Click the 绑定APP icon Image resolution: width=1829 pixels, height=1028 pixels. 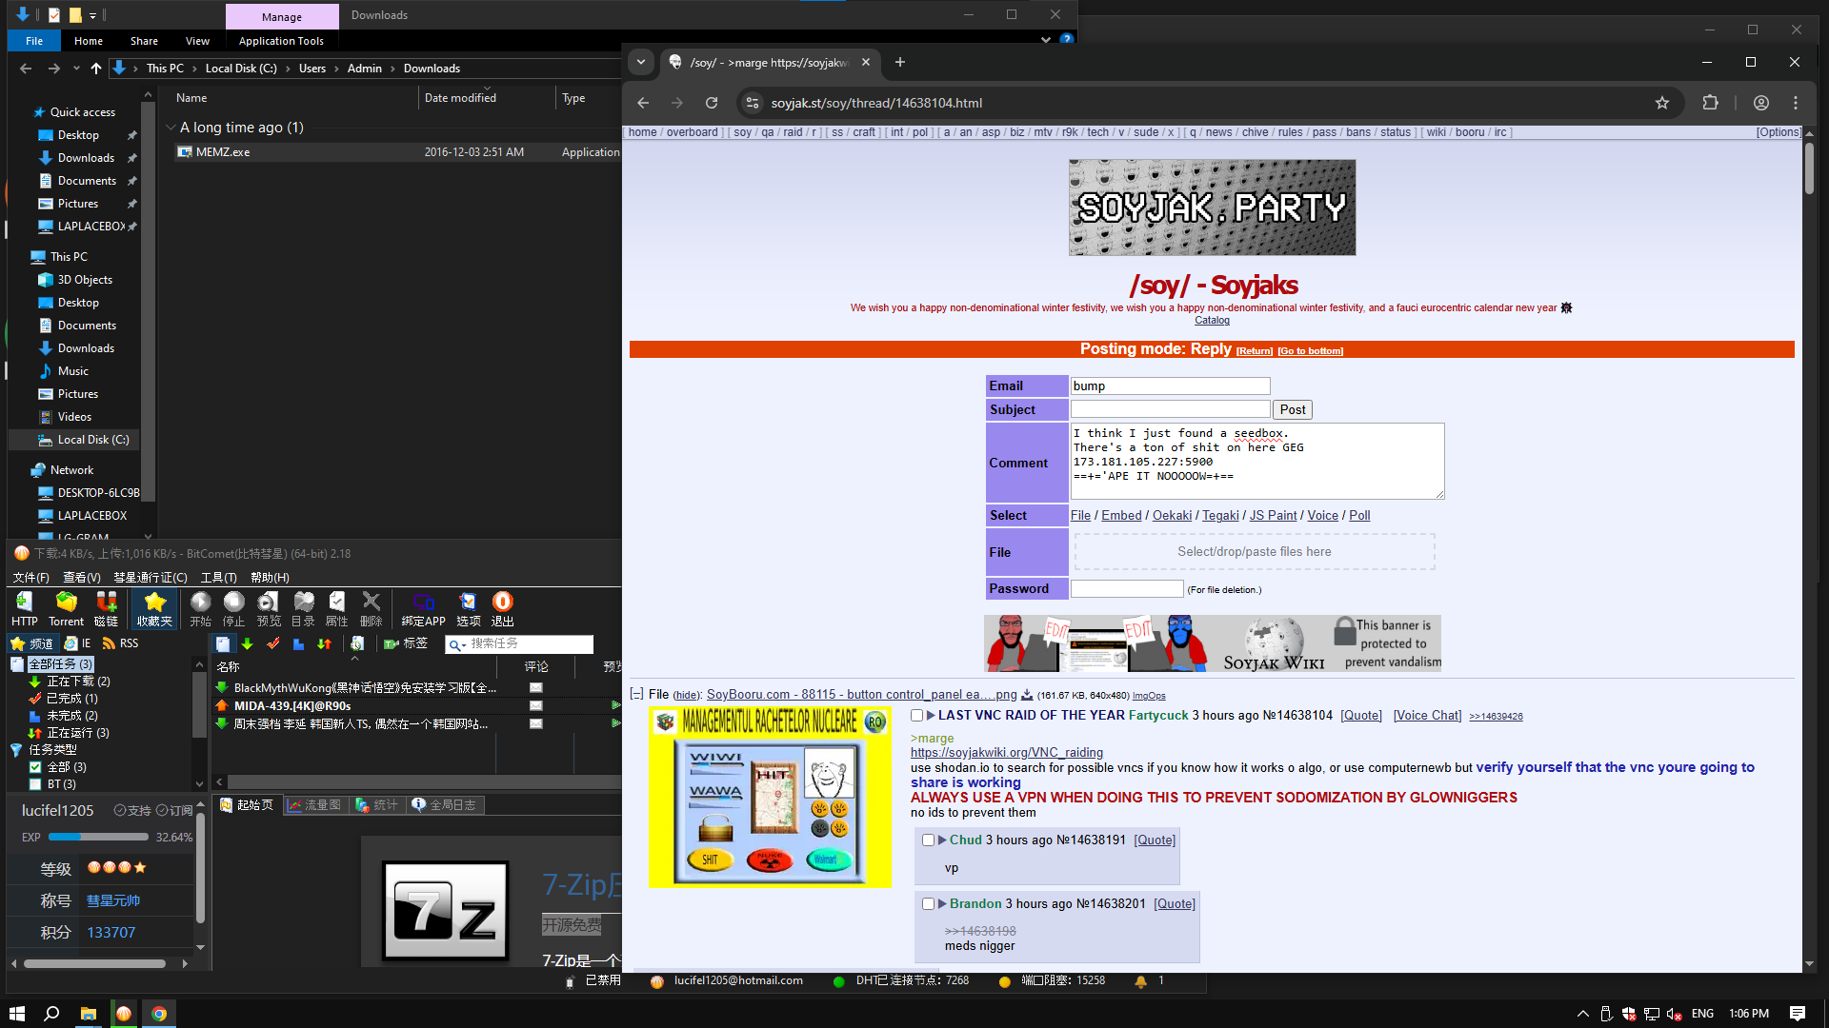click(x=423, y=608)
